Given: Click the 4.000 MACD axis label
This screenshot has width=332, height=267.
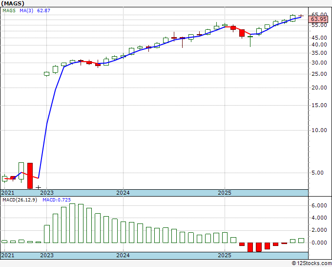Looking at the screenshot, I should pyautogui.click(x=319, y=218).
